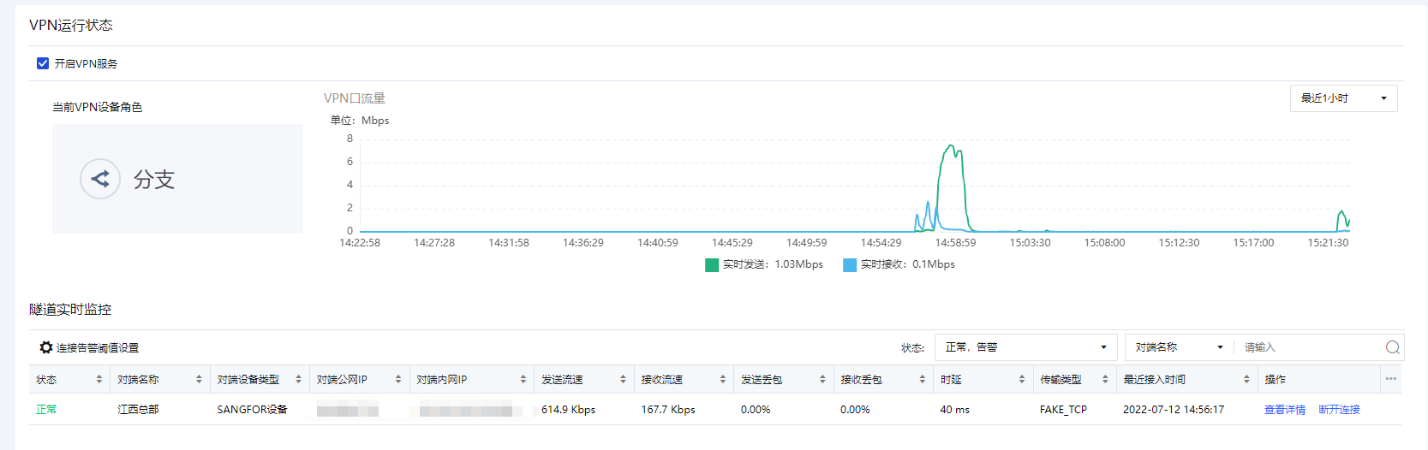Open the 最近1小时 time range dropdown
This screenshot has width=1428, height=450.
pyautogui.click(x=1343, y=98)
